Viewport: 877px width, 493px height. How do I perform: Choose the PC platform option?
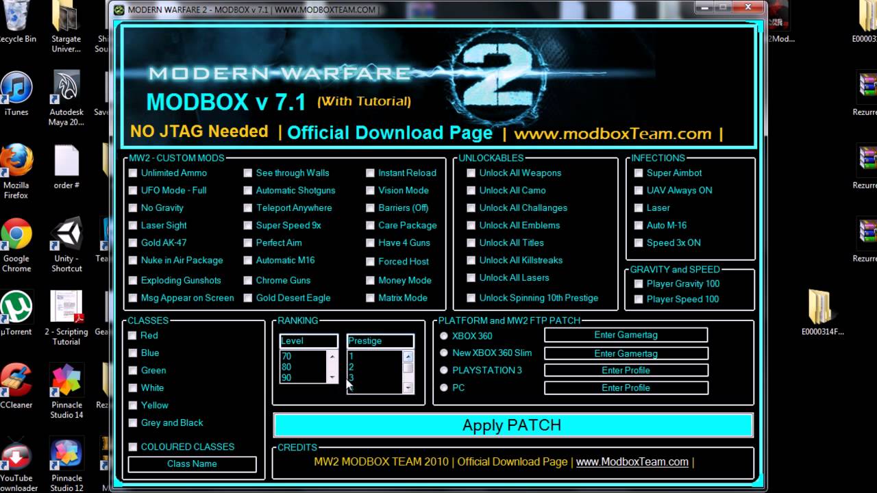(444, 388)
